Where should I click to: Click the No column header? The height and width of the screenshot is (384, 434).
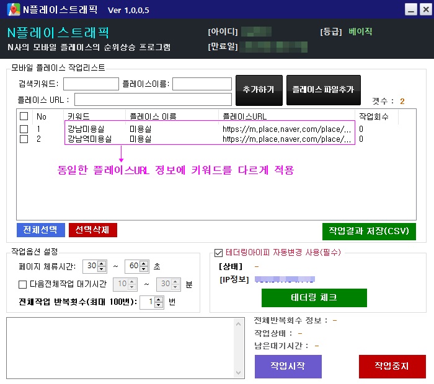pyautogui.click(x=42, y=116)
